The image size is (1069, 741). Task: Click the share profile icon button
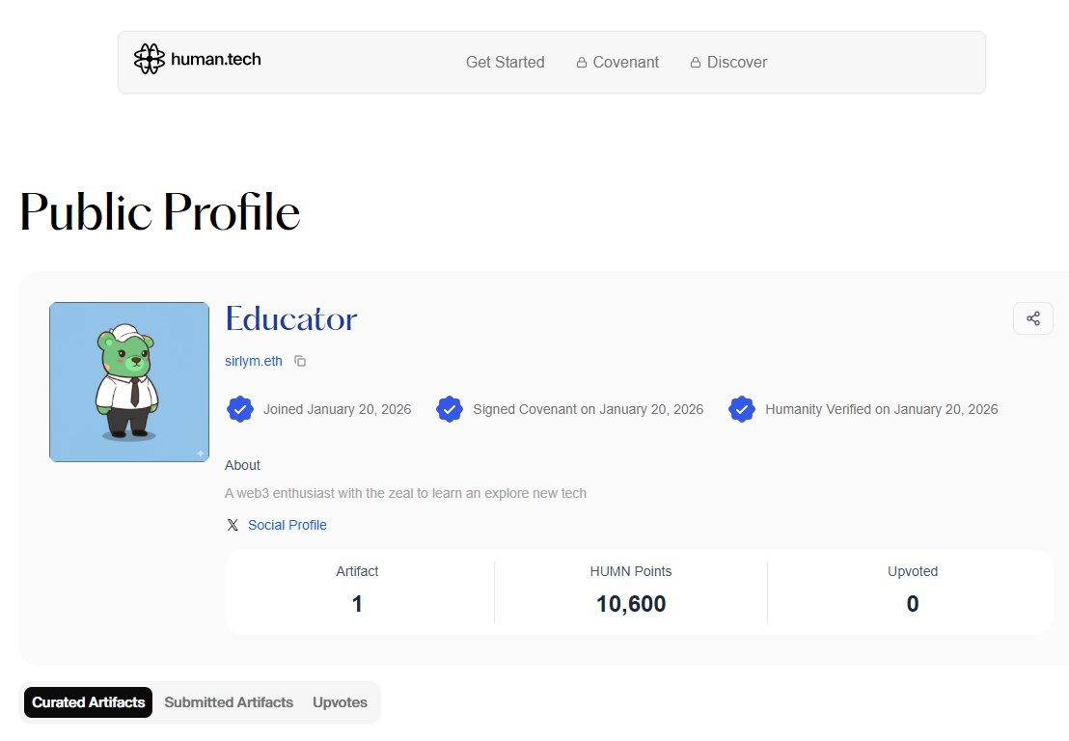click(1033, 318)
